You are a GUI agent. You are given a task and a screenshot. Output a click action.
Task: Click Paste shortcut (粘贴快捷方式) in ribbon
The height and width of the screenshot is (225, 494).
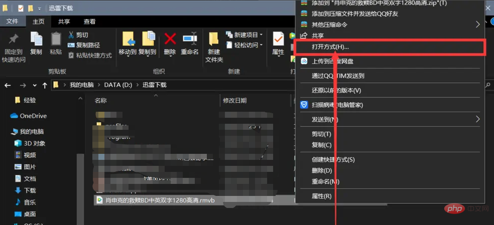pos(90,56)
